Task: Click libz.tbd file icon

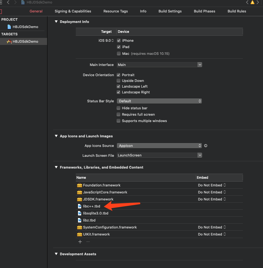Action: pyautogui.click(x=79, y=220)
